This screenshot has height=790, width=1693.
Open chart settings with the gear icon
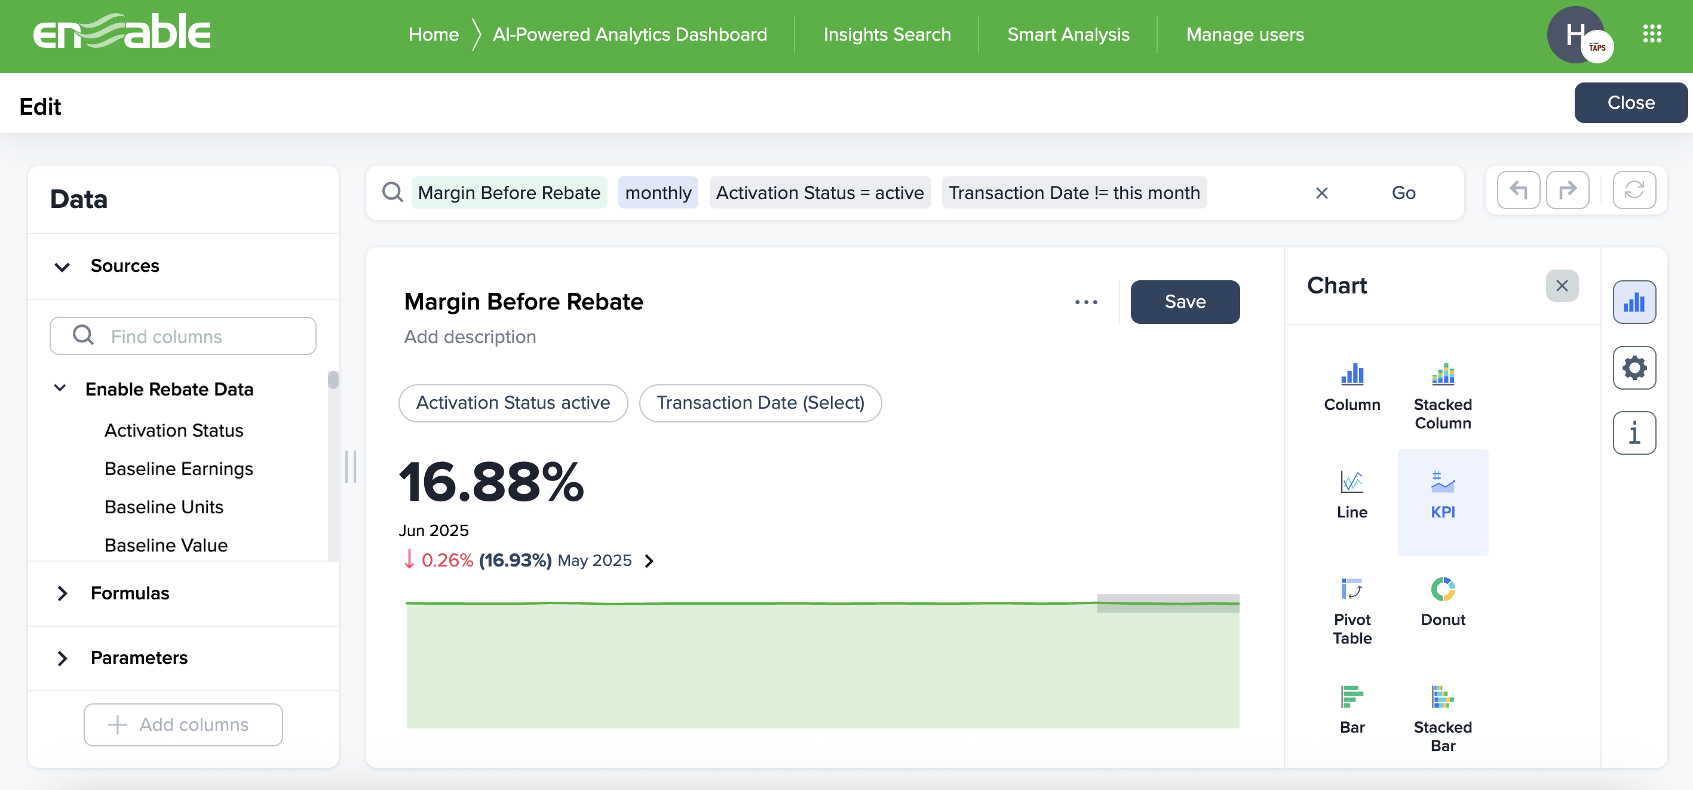point(1634,368)
